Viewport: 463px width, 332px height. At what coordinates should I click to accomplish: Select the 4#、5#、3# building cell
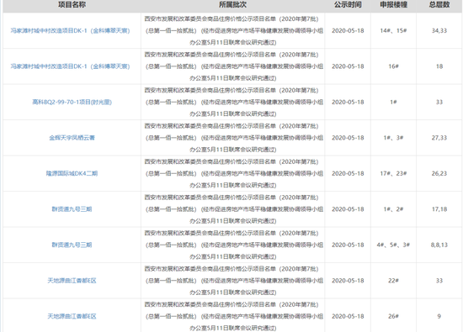coord(393,245)
